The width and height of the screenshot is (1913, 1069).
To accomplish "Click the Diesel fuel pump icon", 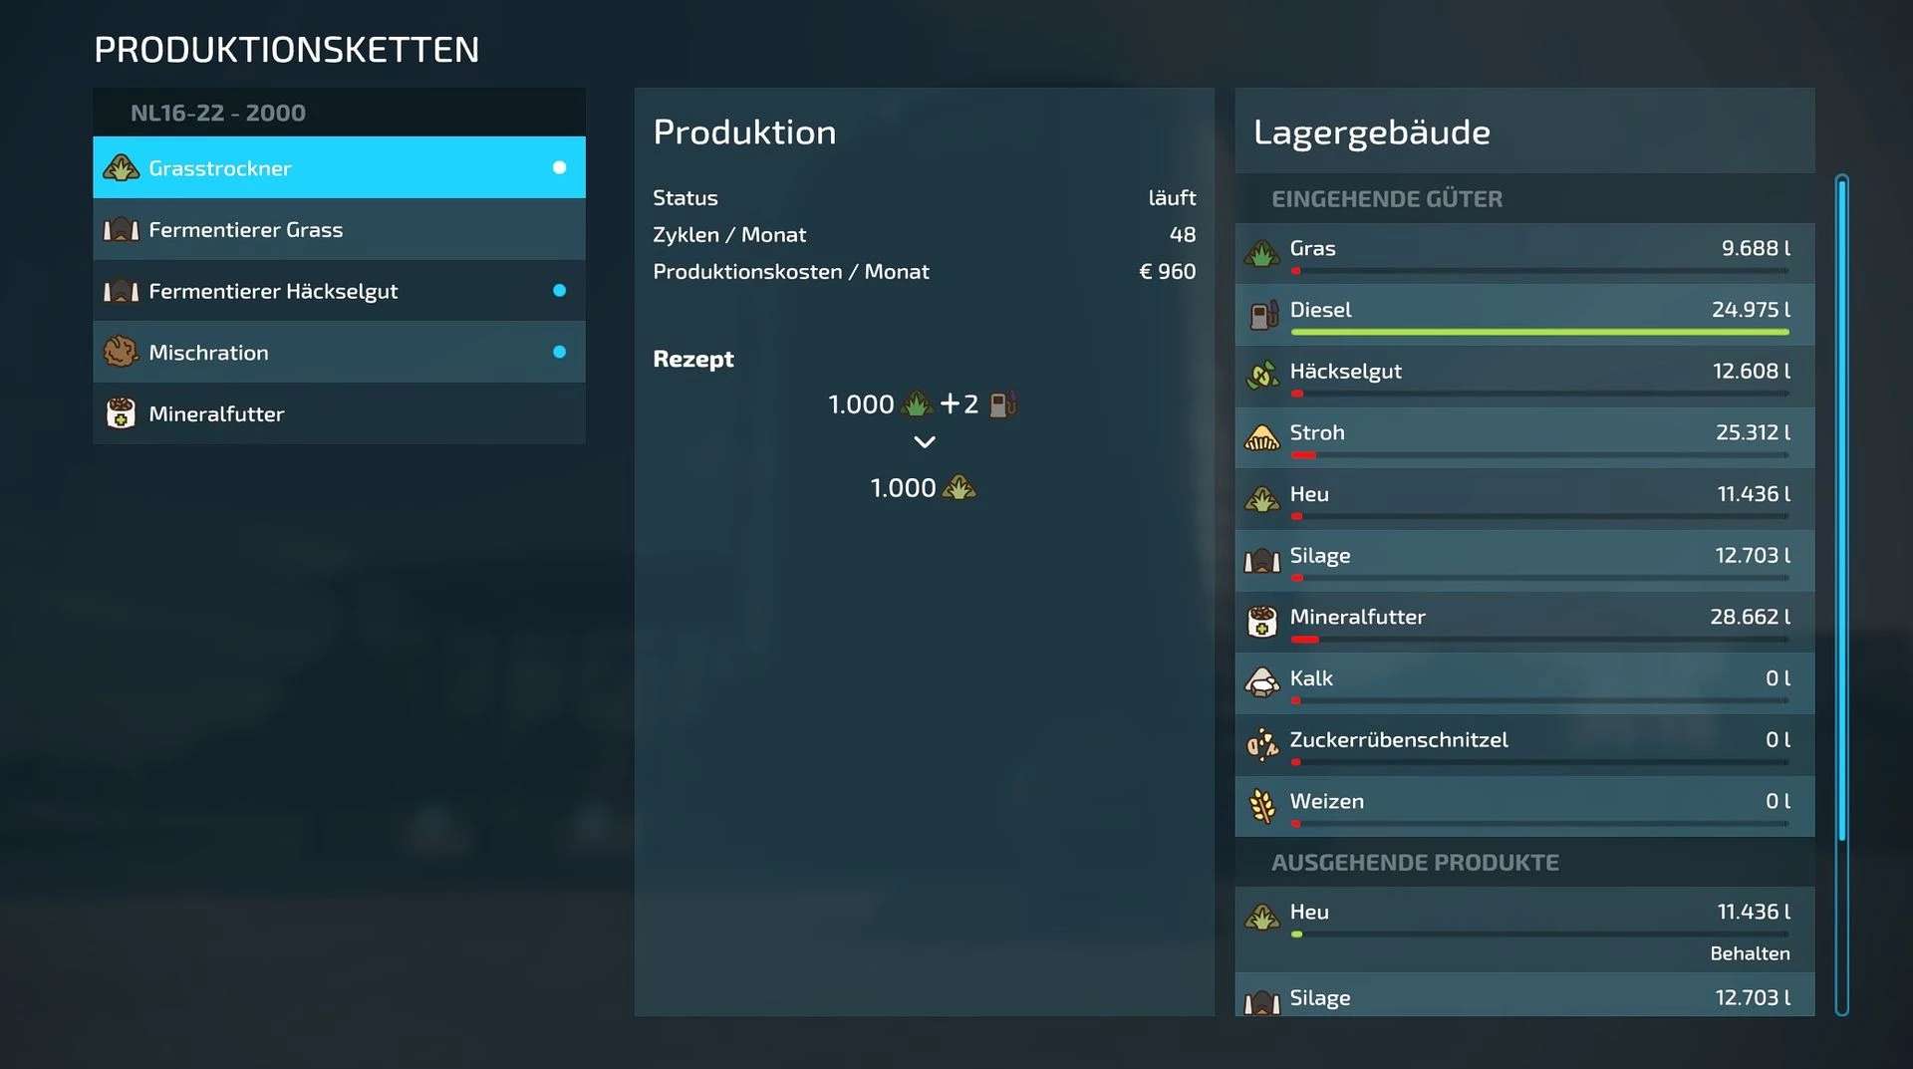I will (x=1263, y=316).
